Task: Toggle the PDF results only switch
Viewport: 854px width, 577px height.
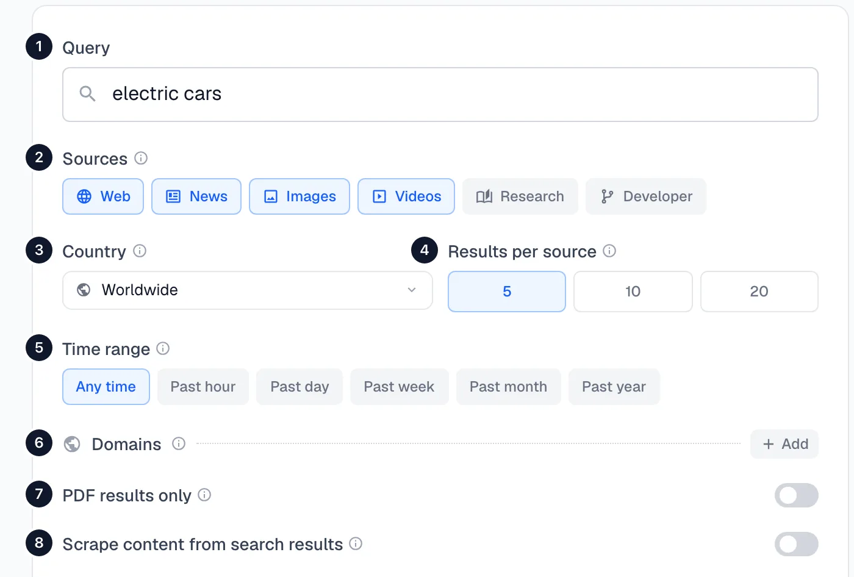Action: click(797, 495)
